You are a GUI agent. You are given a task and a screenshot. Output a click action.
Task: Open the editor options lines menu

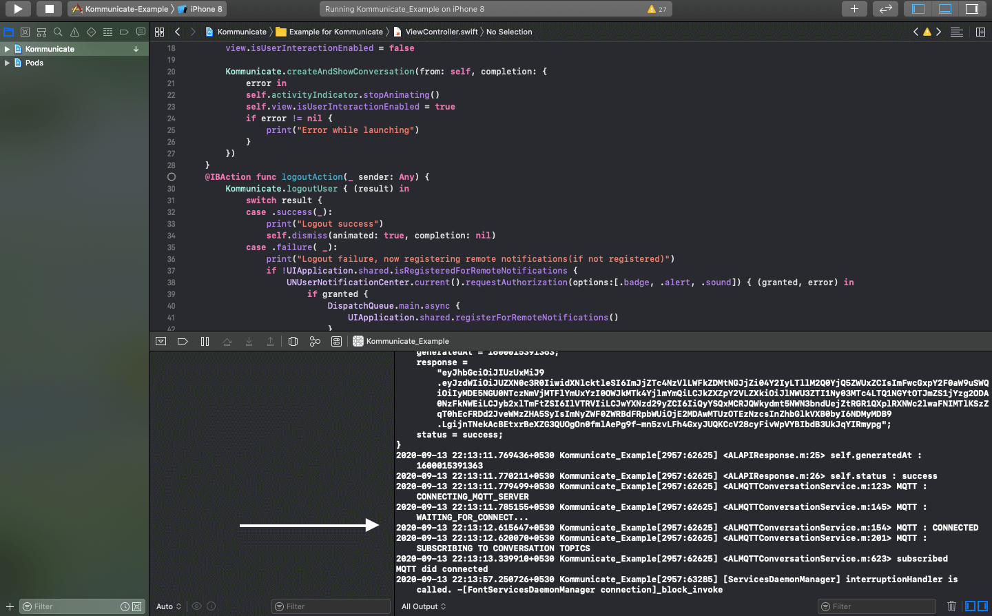click(956, 32)
